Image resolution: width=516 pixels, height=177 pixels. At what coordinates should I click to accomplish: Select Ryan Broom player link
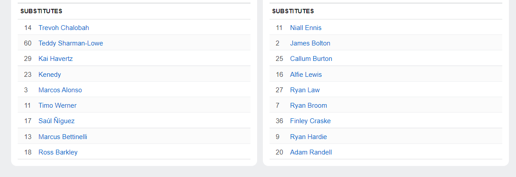point(308,105)
